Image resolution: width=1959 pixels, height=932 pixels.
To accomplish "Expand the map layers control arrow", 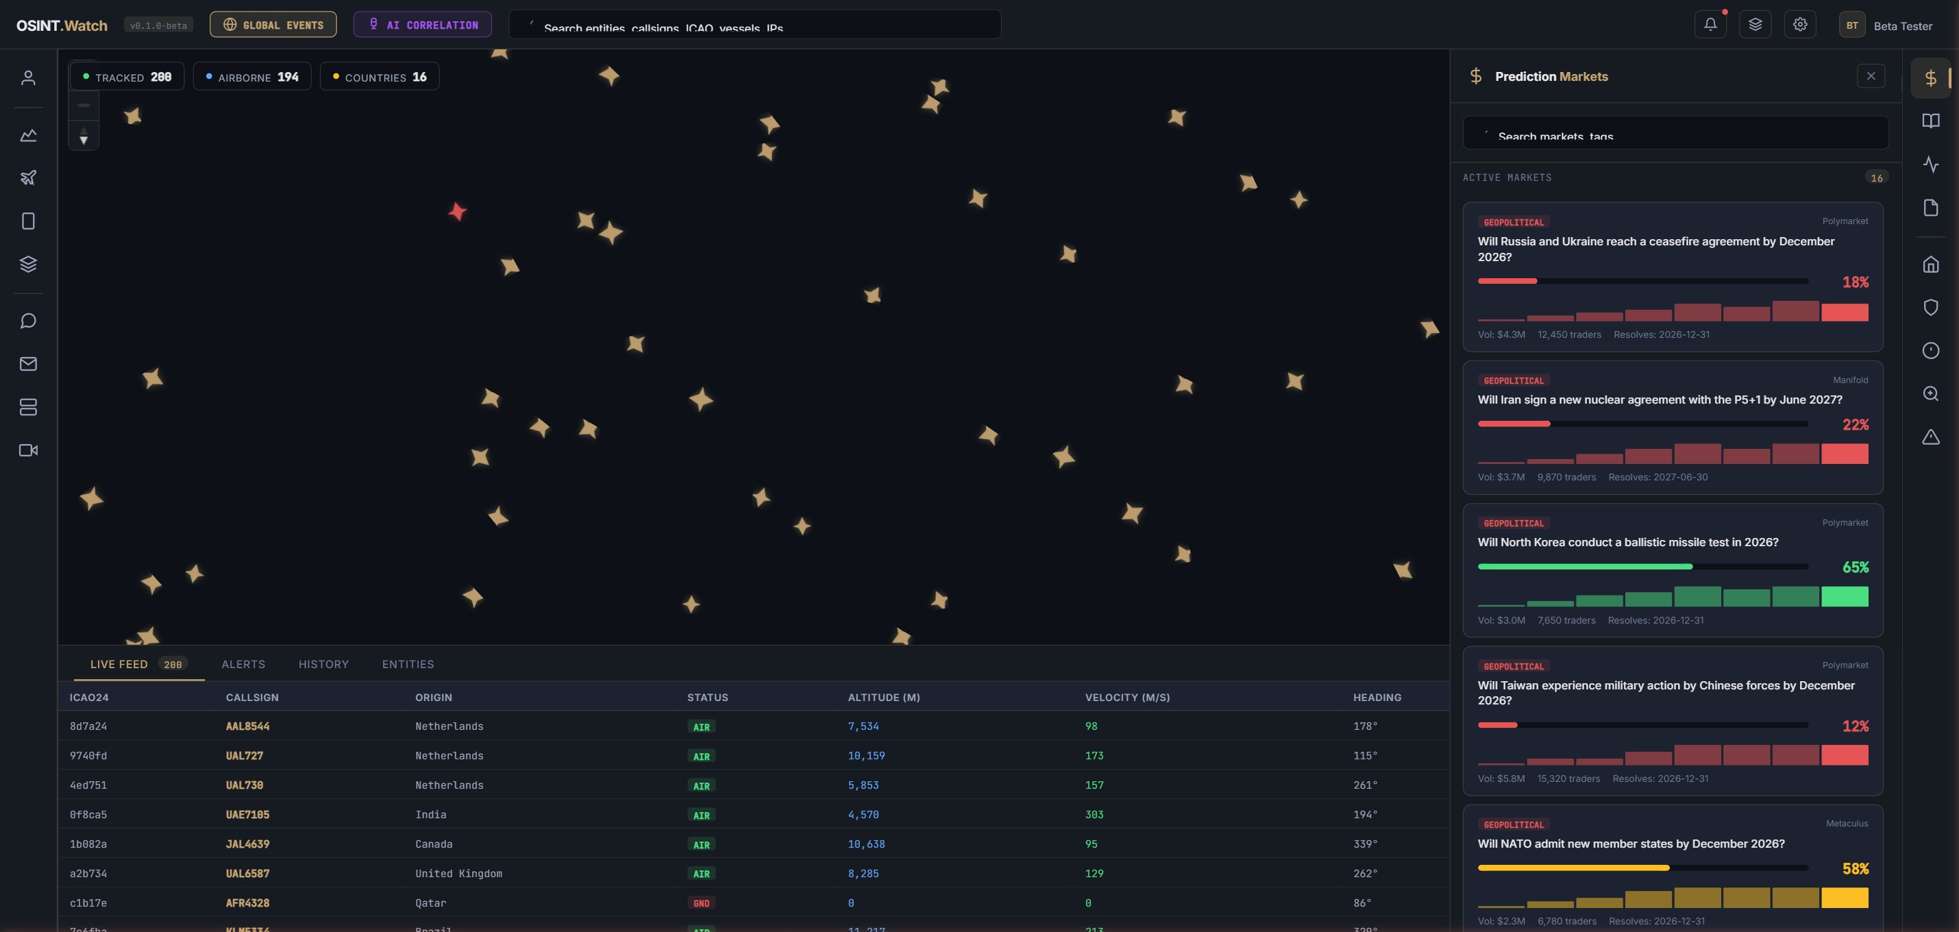I will 83,138.
